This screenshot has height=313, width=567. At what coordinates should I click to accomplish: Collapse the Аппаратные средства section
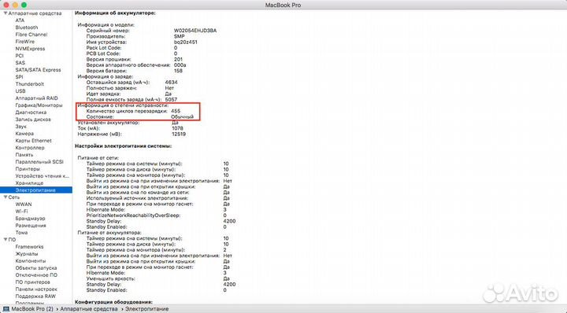point(5,13)
